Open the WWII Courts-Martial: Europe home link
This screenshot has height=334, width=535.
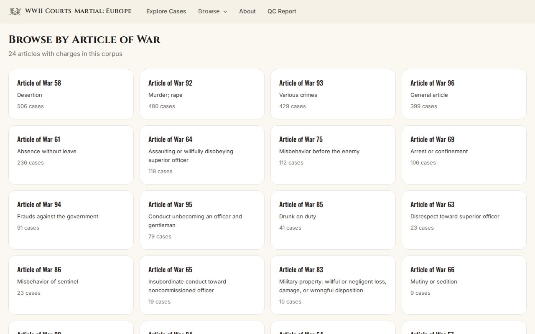[x=70, y=11]
